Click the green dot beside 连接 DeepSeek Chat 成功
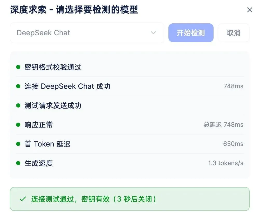This screenshot has height=220, width=259. 18,86
